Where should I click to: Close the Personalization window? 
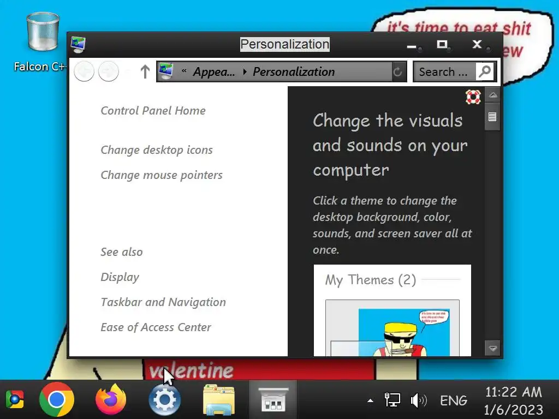(477, 45)
